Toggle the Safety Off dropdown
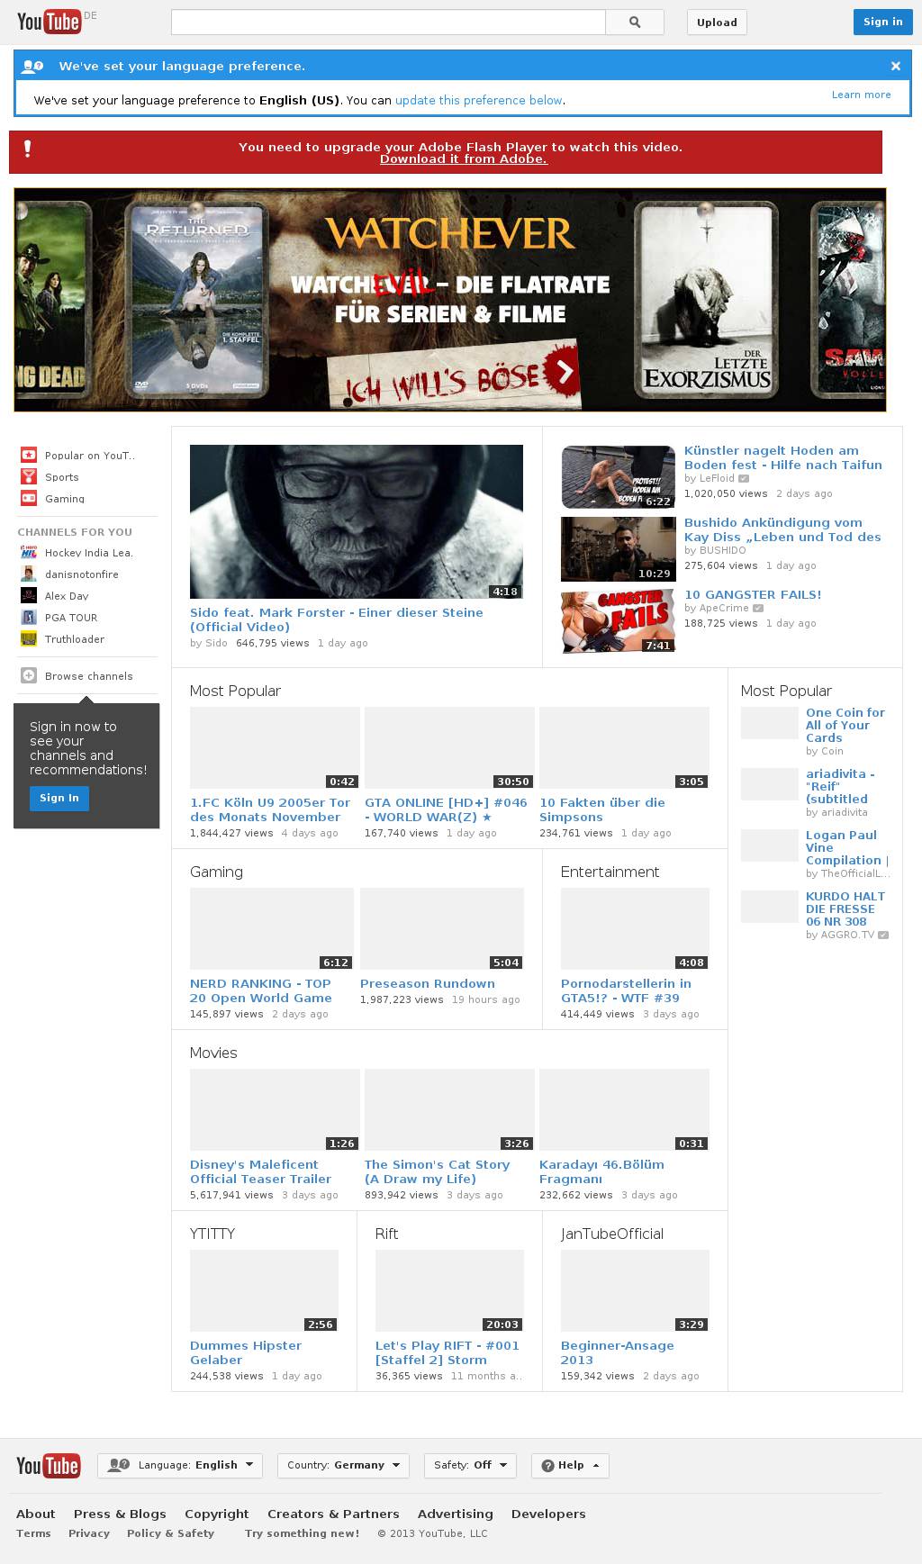 tap(470, 1465)
